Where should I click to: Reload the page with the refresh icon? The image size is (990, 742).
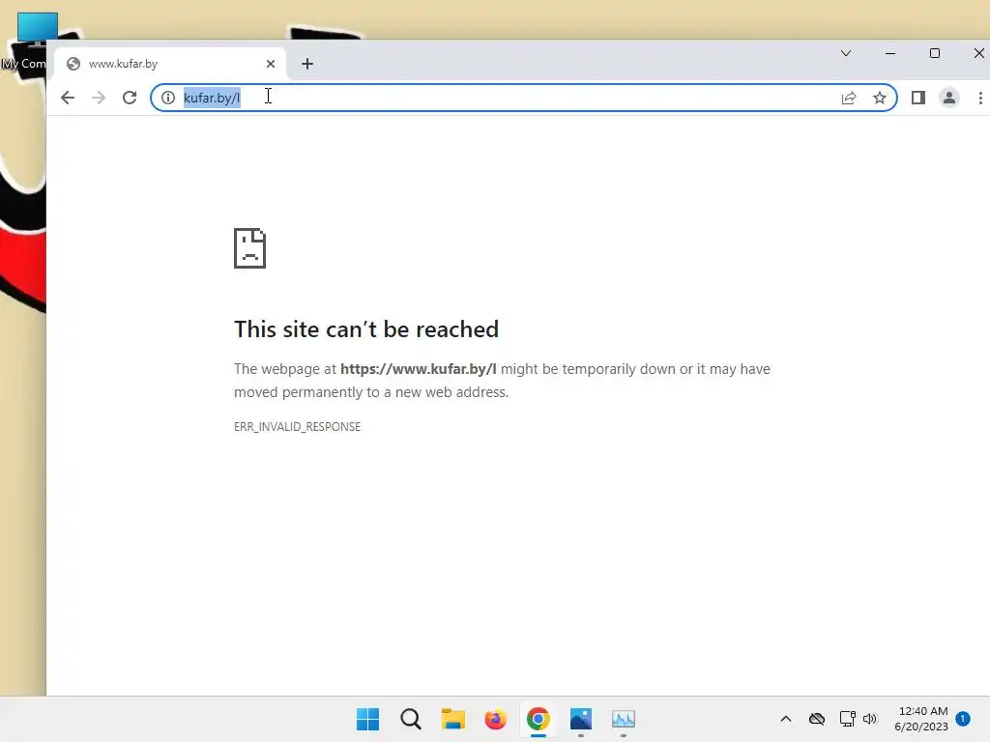point(130,98)
